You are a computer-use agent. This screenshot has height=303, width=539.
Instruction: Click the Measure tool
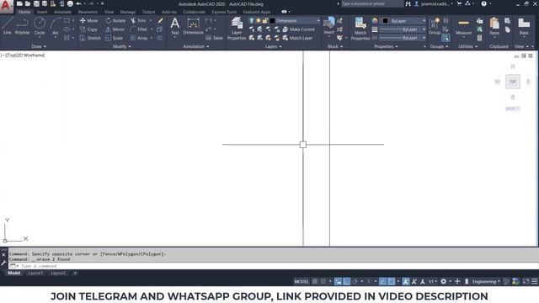coord(463,27)
